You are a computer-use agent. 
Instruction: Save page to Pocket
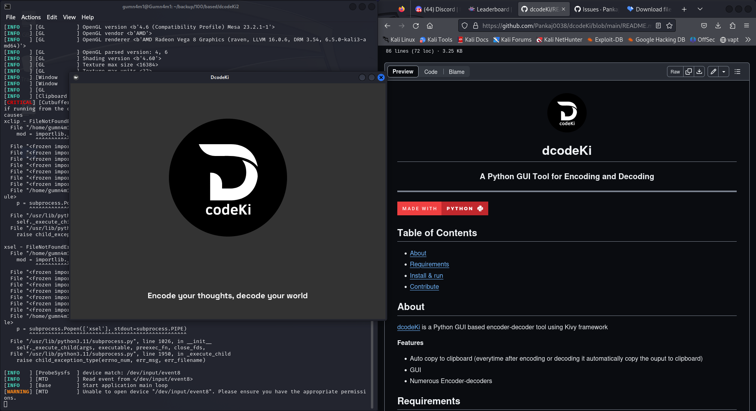tap(704, 26)
